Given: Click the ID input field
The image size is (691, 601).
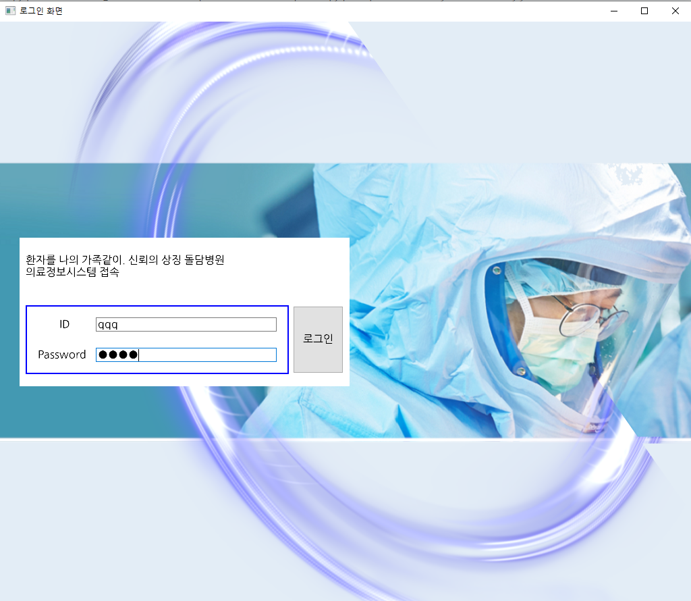Looking at the screenshot, I should point(186,325).
